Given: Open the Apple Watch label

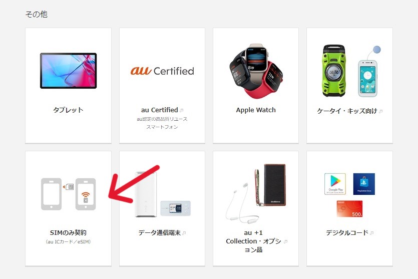Looking at the screenshot, I should coord(256,110).
